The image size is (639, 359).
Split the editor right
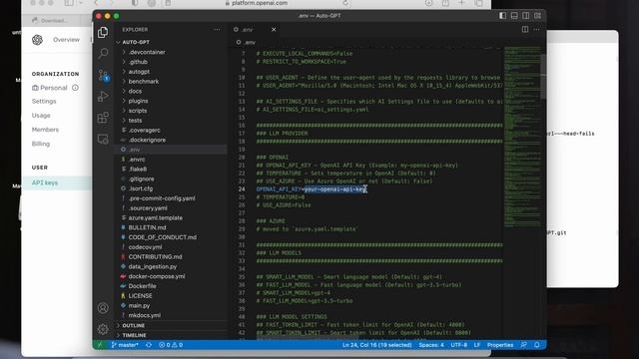pos(525,29)
